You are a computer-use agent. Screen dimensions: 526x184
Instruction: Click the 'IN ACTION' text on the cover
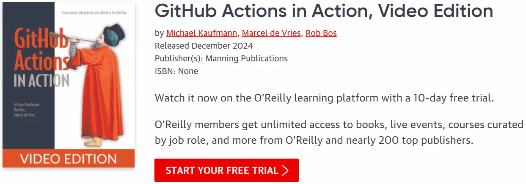(x=41, y=80)
